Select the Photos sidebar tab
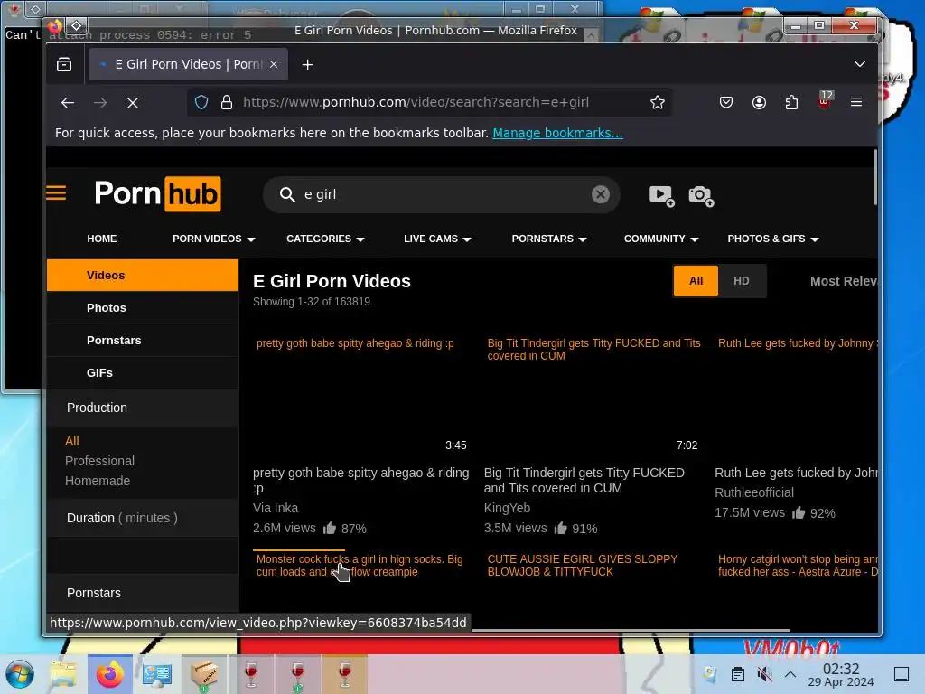 tap(143, 307)
